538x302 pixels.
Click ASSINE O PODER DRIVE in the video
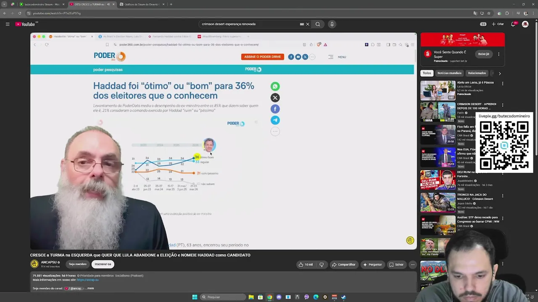pyautogui.click(x=263, y=57)
